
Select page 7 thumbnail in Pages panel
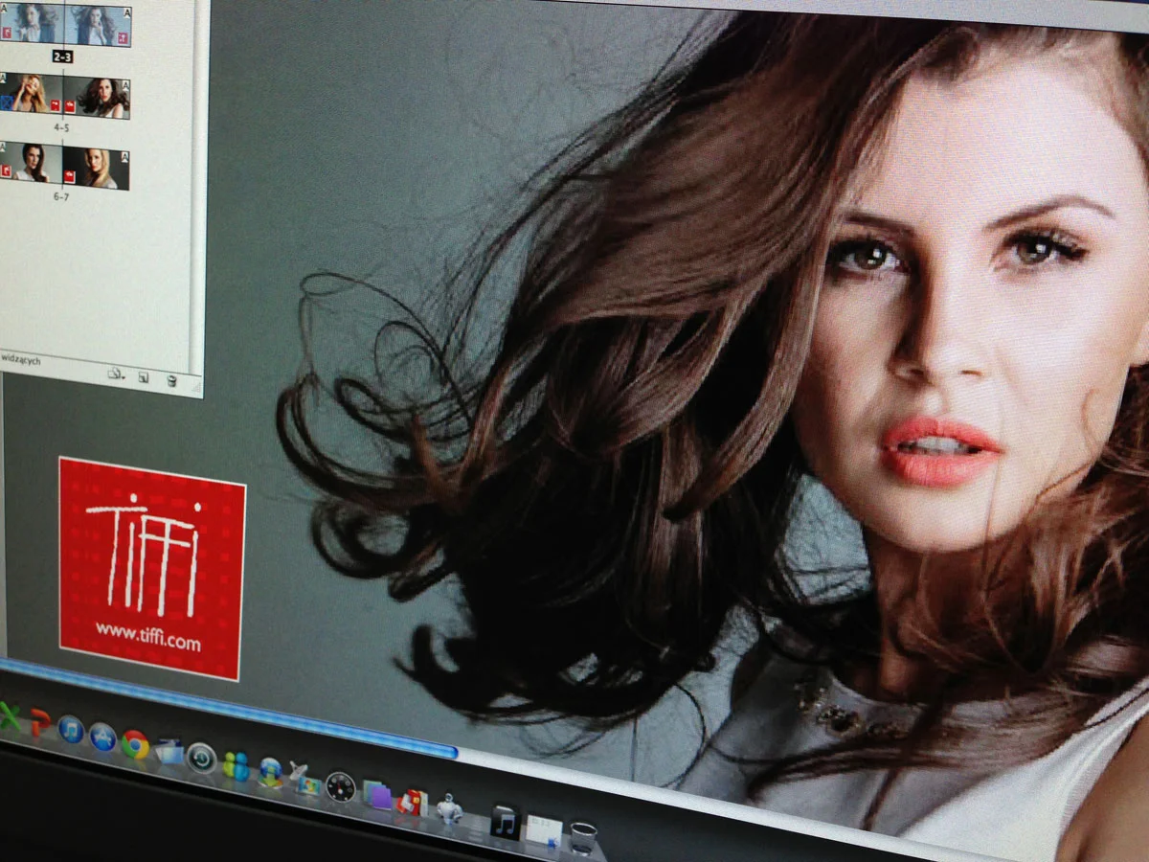96,168
